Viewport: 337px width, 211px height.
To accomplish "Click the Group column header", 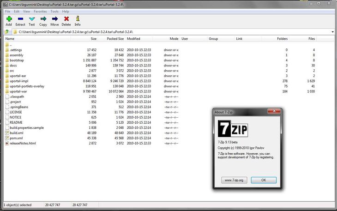I will point(213,39).
